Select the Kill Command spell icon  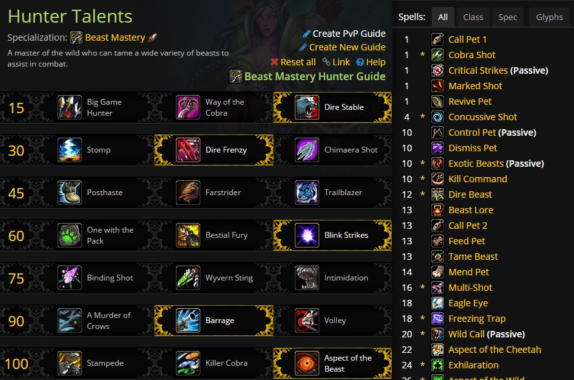click(436, 178)
